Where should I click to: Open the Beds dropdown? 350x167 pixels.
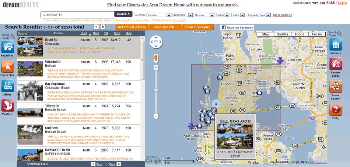pos(223,15)
